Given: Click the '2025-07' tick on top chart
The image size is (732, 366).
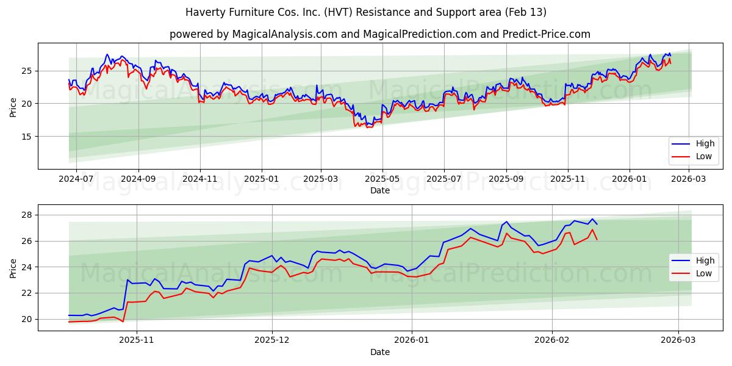Looking at the screenshot, I should point(443,179).
